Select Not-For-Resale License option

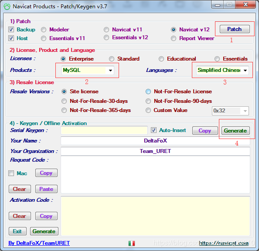click(x=148, y=92)
